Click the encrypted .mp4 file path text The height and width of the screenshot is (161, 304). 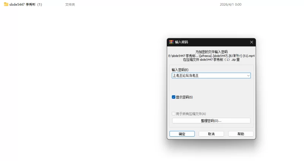pyautogui.click(x=211, y=56)
